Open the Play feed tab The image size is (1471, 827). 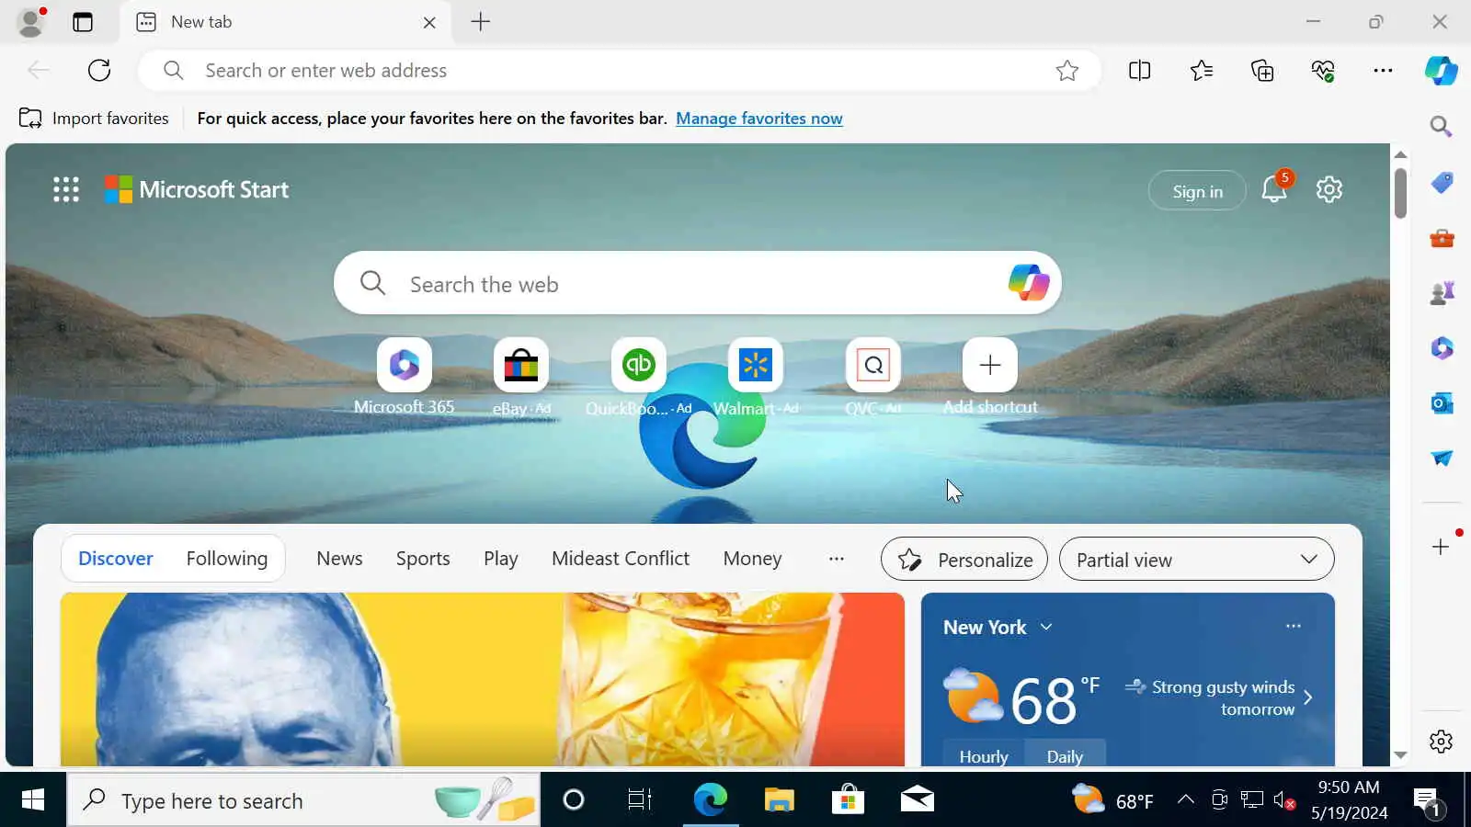tap(501, 559)
